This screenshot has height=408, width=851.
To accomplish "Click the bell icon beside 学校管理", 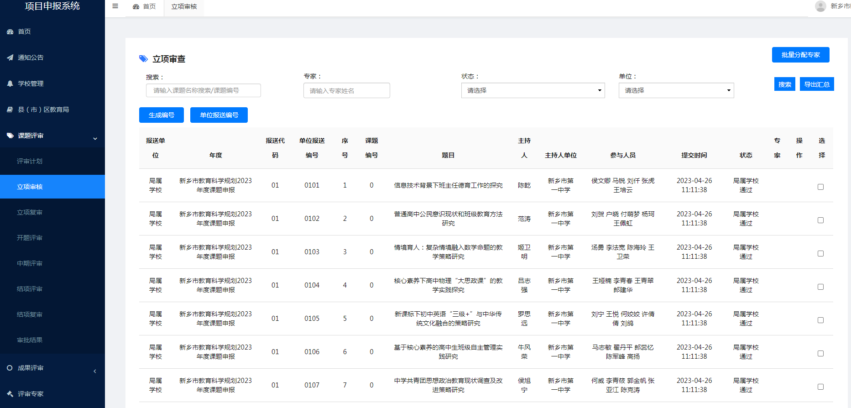I will (x=10, y=84).
